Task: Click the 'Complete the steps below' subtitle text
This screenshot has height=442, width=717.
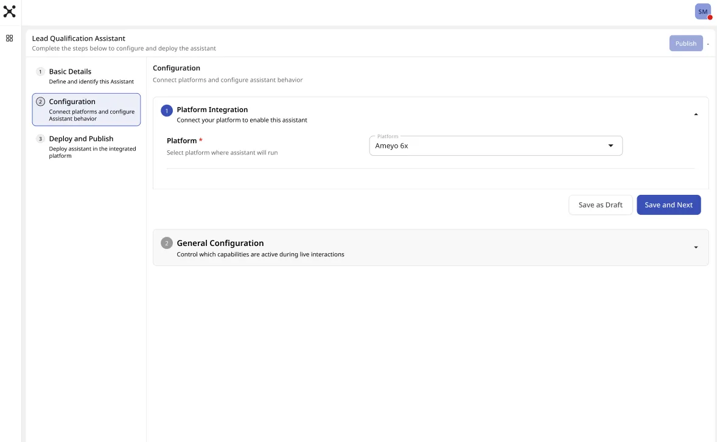Action: click(x=124, y=49)
